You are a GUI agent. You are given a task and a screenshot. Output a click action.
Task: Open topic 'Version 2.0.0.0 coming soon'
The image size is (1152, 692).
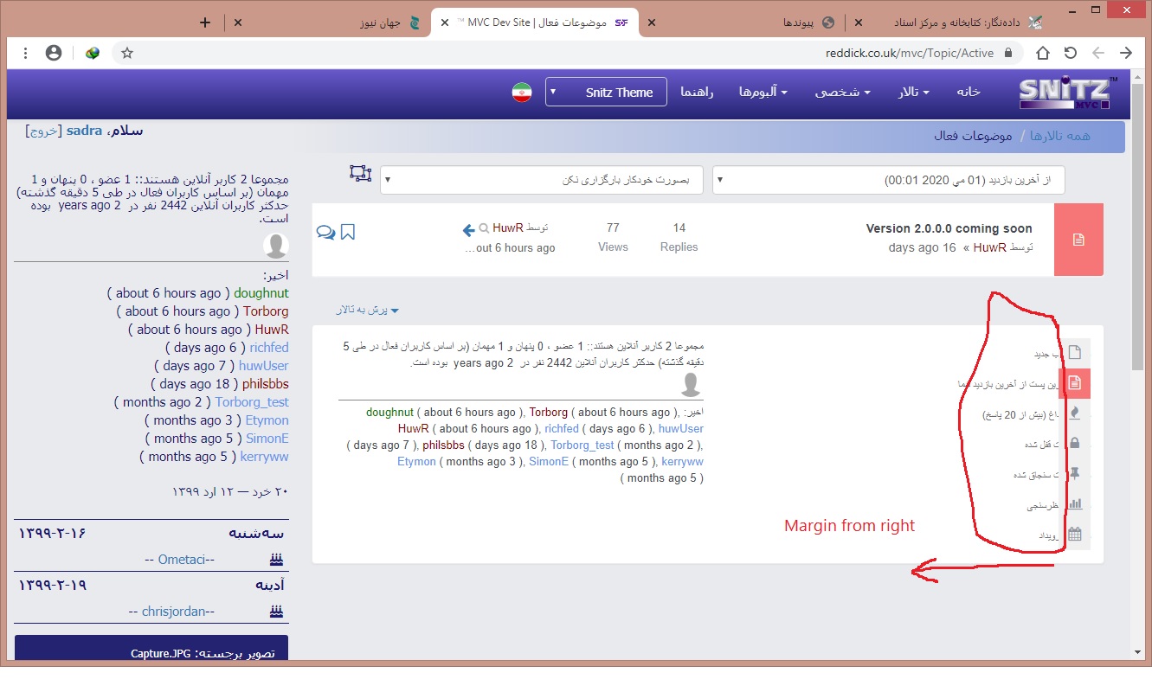pos(949,228)
